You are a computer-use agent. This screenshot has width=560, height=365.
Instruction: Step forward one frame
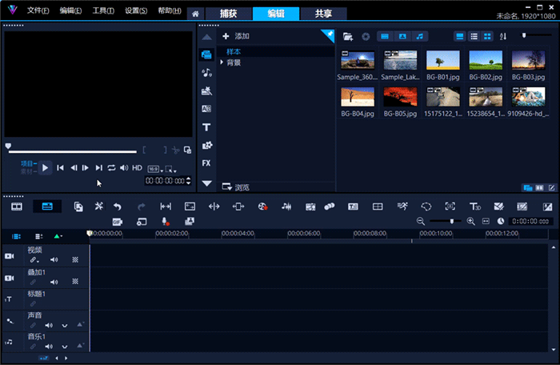86,167
